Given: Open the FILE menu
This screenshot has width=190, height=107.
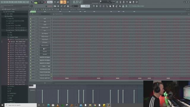Looking at the screenshot, I should [2, 2].
